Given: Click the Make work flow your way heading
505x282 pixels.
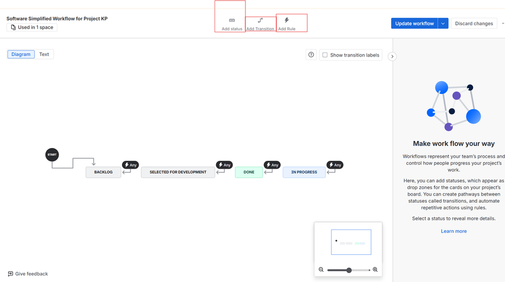Looking at the screenshot, I should pyautogui.click(x=453, y=144).
